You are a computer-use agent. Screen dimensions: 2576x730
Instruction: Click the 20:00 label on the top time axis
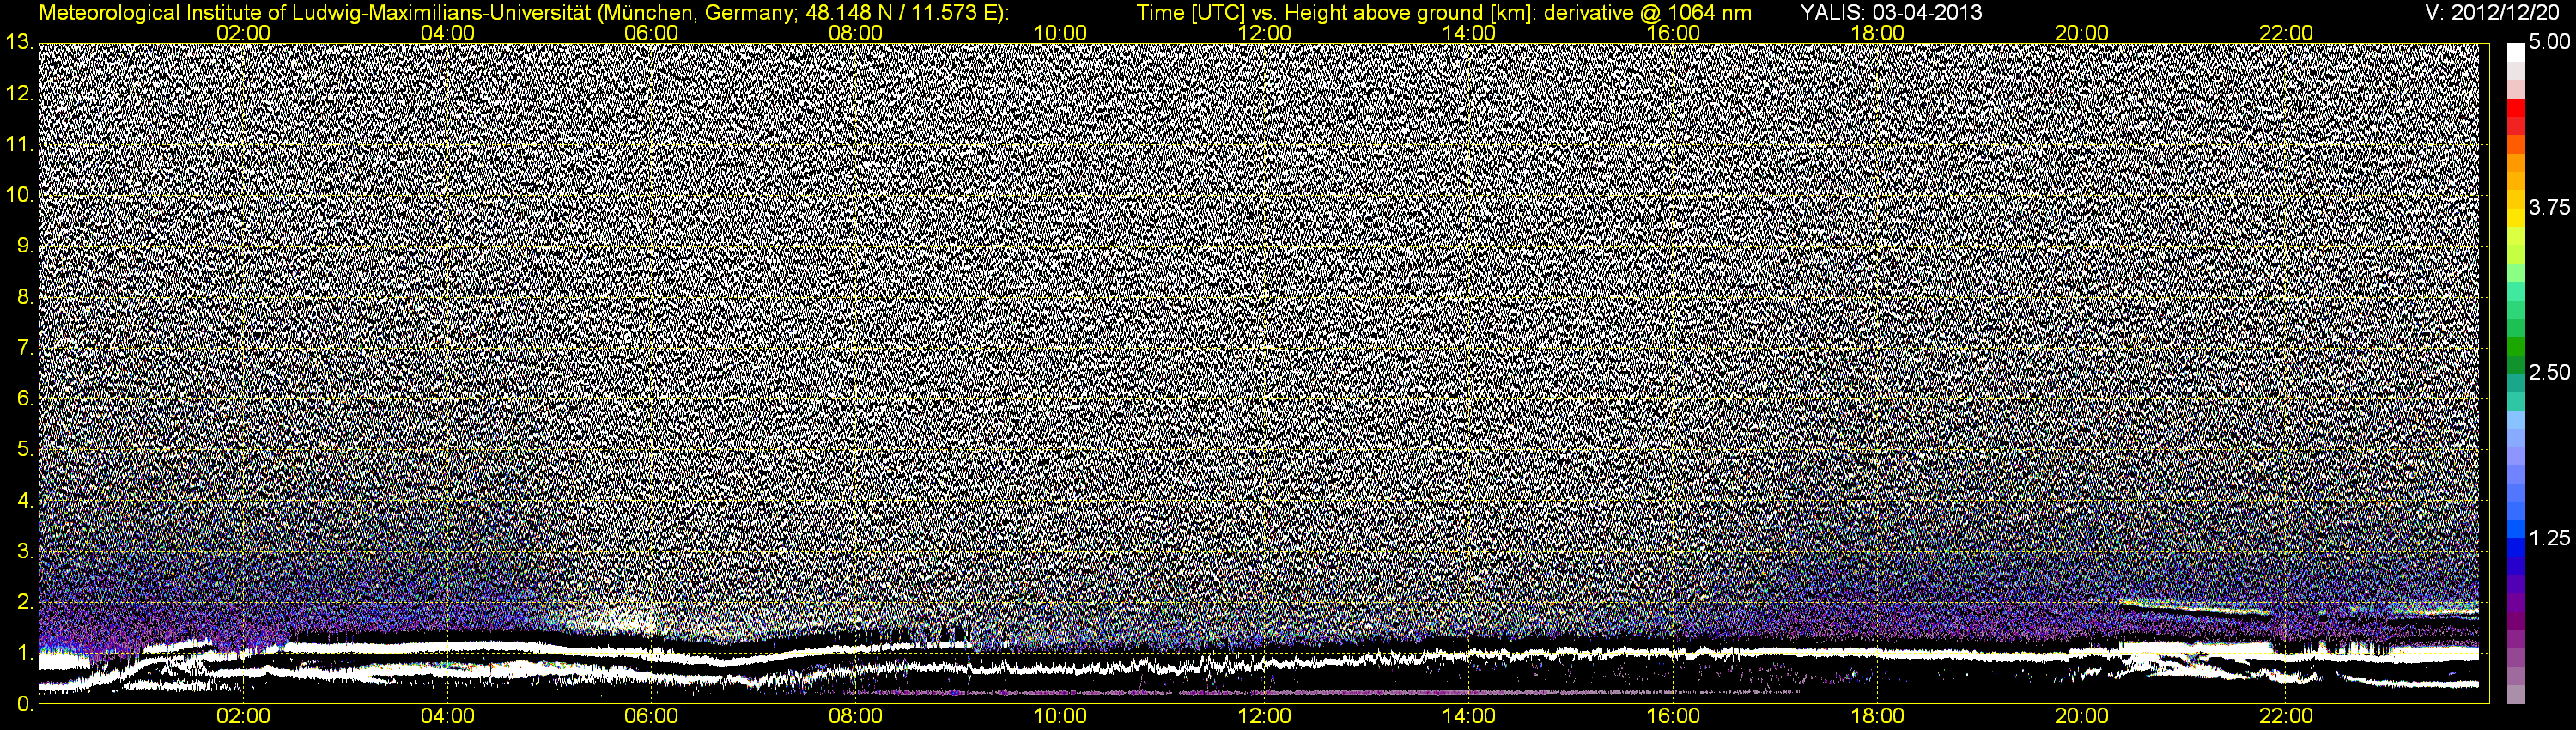(x=2082, y=33)
